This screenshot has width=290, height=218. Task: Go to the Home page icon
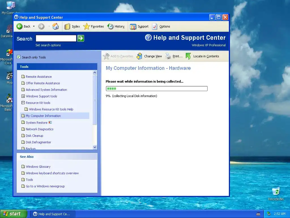tap(55, 26)
